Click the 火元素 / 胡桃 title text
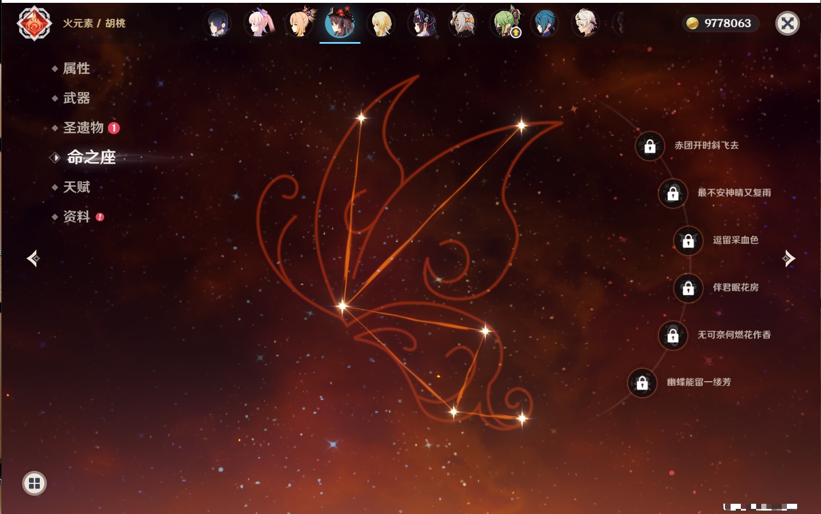Image resolution: width=821 pixels, height=514 pixels. (94, 23)
